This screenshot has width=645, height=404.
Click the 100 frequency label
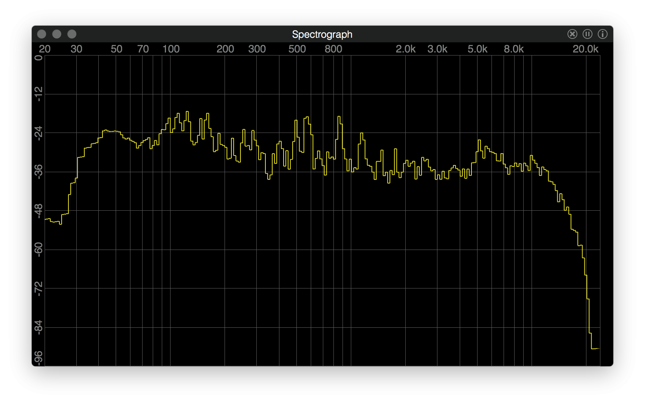tap(171, 49)
